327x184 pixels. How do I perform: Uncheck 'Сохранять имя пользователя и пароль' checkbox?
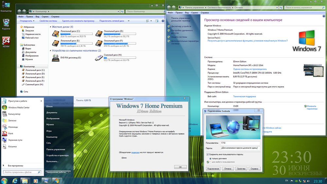(x=208, y=154)
